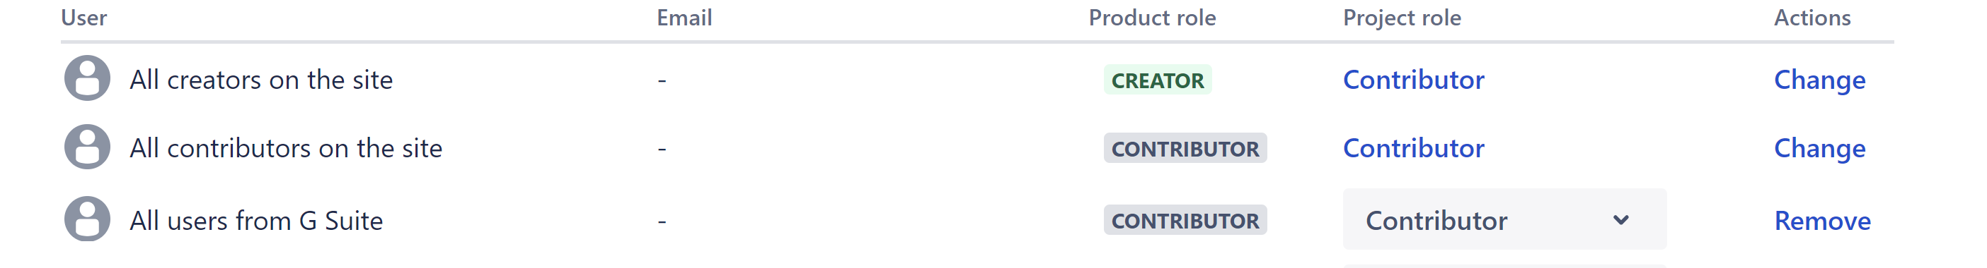The height and width of the screenshot is (268, 1987).
Task: Click CONTRIBUTOR badge in G Suite users row
Action: (1185, 220)
